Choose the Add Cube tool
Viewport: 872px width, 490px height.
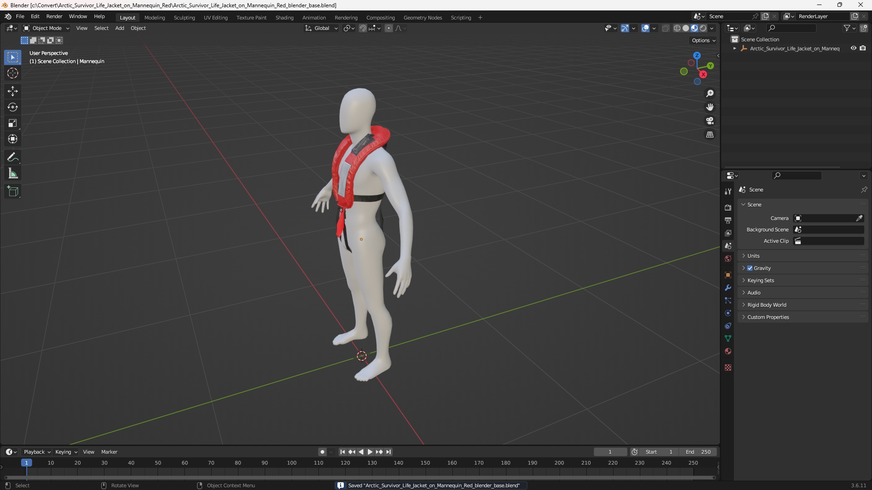click(13, 191)
